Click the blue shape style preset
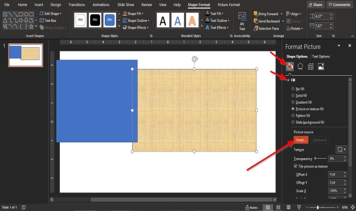Screen dimensions: 356x211 pyautogui.click(x=109, y=20)
